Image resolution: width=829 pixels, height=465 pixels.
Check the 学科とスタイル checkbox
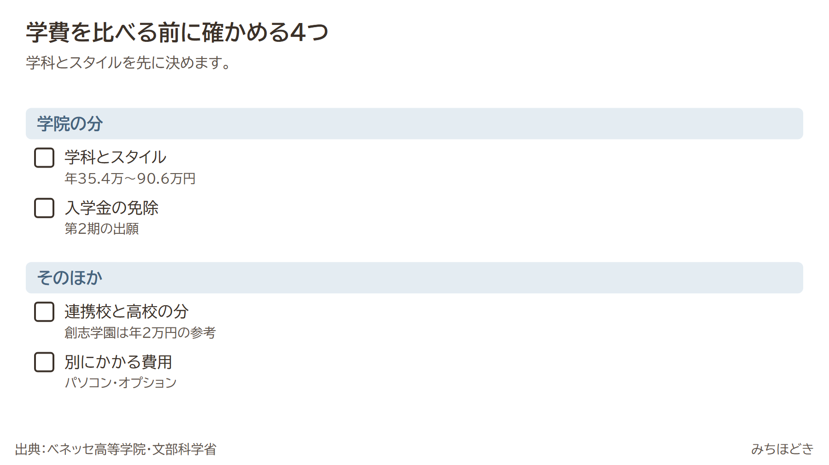point(44,158)
